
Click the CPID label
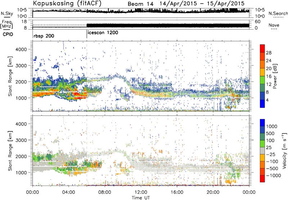point(8,34)
